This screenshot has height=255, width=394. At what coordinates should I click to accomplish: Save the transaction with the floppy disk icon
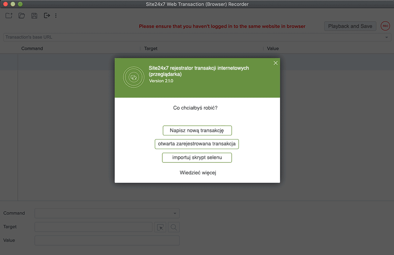34,15
